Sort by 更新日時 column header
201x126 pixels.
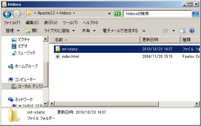coord(160,40)
